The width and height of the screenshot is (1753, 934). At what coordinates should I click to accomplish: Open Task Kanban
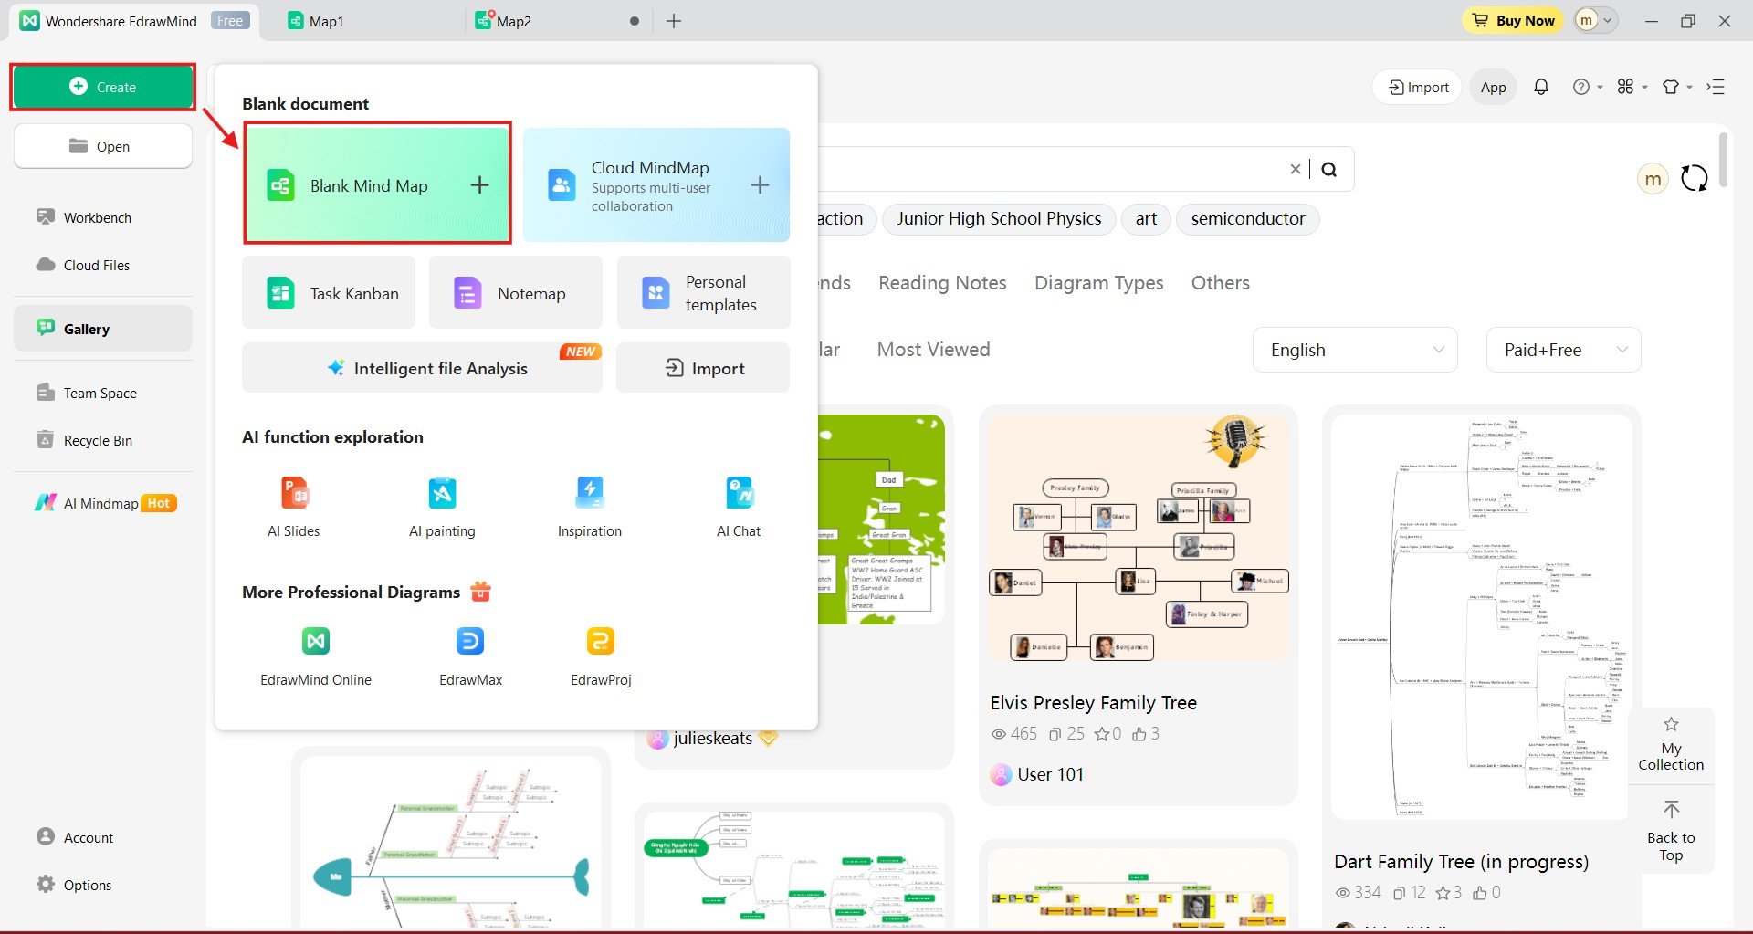tap(329, 293)
